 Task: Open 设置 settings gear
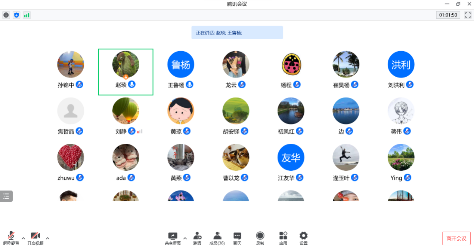(303, 238)
